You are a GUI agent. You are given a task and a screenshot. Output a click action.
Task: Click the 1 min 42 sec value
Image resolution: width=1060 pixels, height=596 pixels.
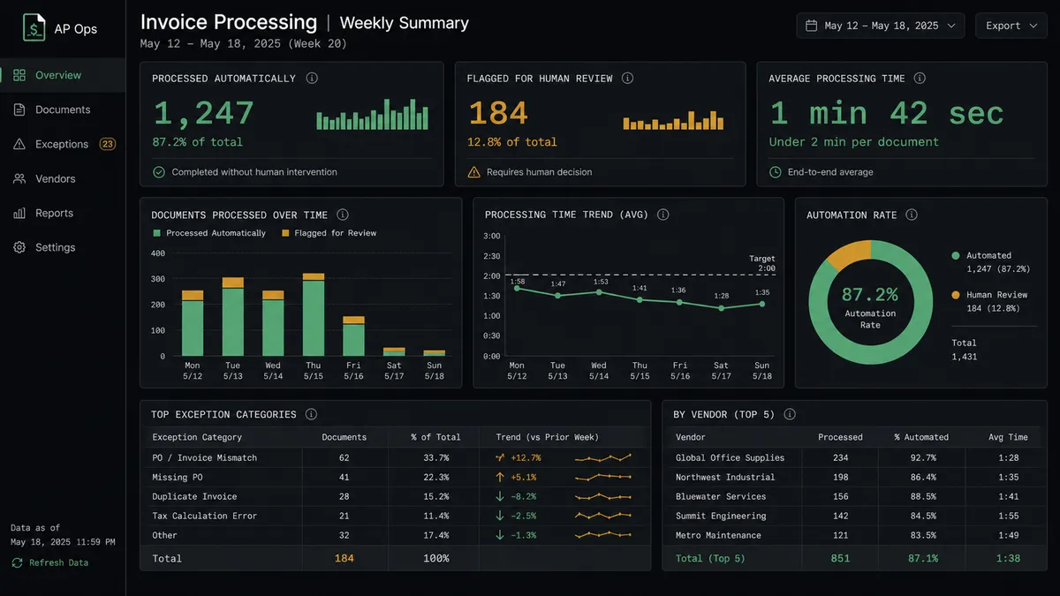tap(887, 113)
